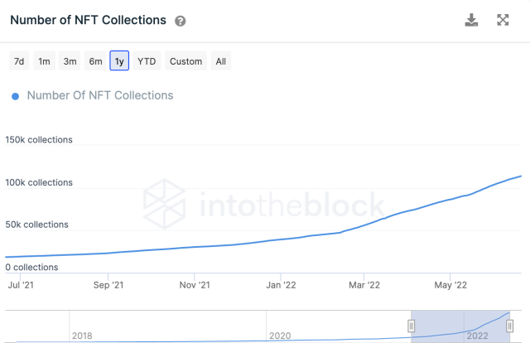Switch to the 1m time range
The width and height of the screenshot is (530, 343).
click(44, 61)
